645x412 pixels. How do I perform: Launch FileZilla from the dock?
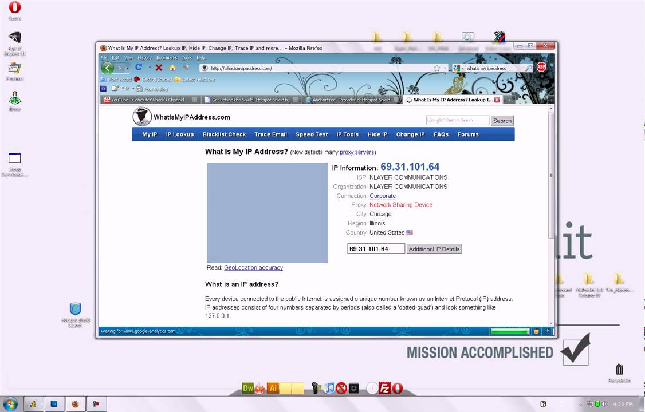[384, 388]
